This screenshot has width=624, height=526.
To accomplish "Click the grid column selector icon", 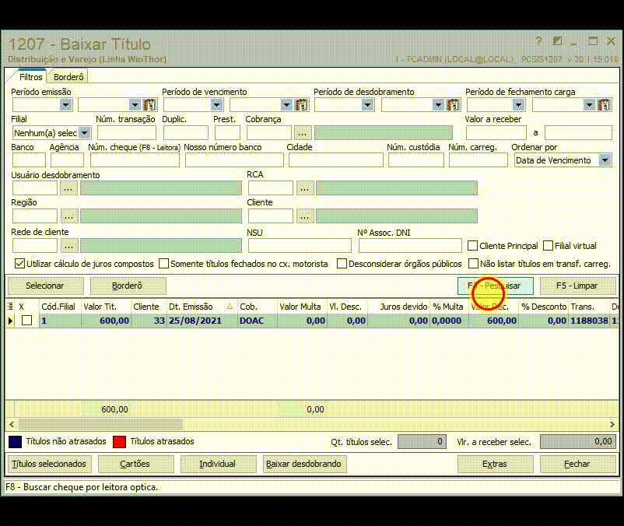I will (x=10, y=307).
